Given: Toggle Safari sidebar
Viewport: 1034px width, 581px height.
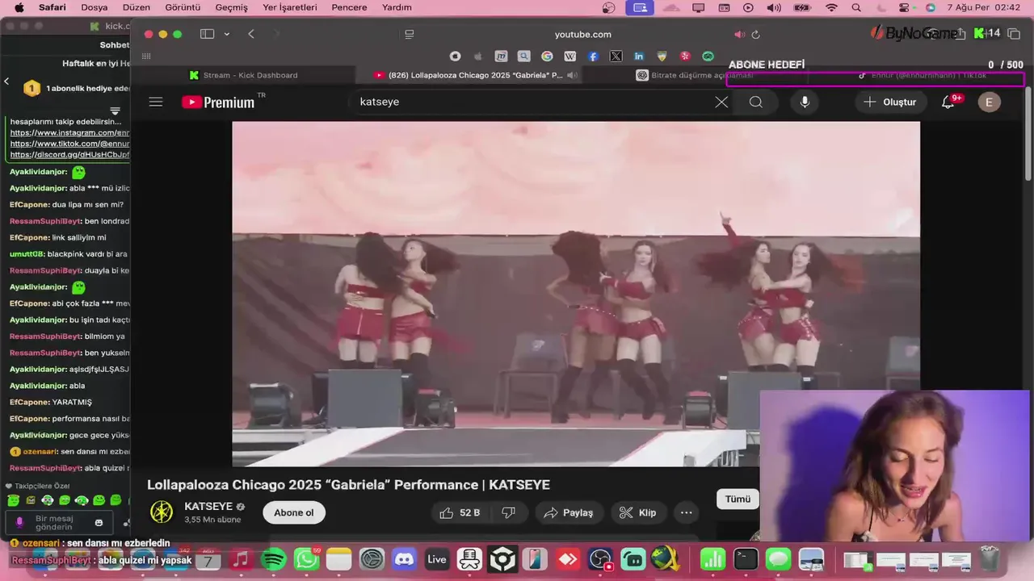Looking at the screenshot, I should (x=207, y=34).
